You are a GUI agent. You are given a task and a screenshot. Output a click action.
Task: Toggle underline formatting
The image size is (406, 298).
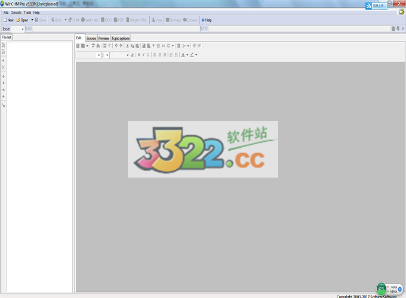pyautogui.click(x=148, y=55)
